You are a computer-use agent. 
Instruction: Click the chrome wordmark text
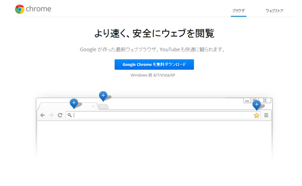click(x=39, y=9)
